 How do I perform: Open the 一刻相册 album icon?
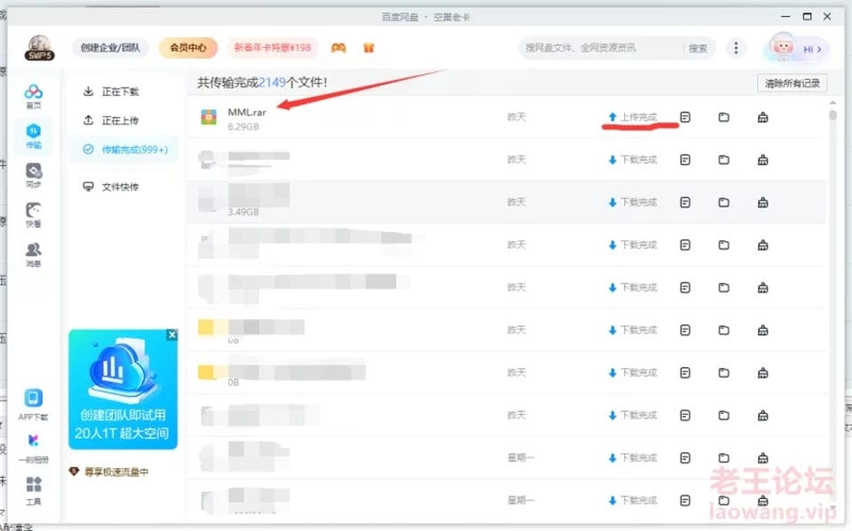coord(33,441)
